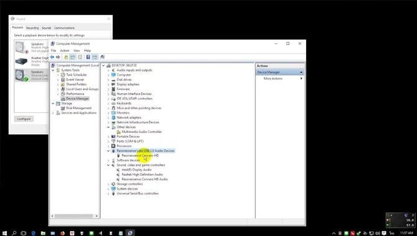Image resolution: width=417 pixels, height=236 pixels.
Task: Select the Multimedia Audio Controller device
Action: tap(141, 132)
